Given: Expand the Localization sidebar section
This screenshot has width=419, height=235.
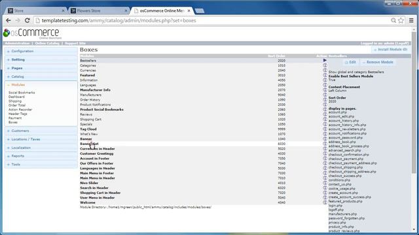Looking at the screenshot, I should tap(41, 148).
